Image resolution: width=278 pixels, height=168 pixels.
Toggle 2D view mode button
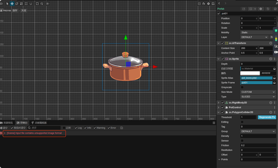point(1,4)
